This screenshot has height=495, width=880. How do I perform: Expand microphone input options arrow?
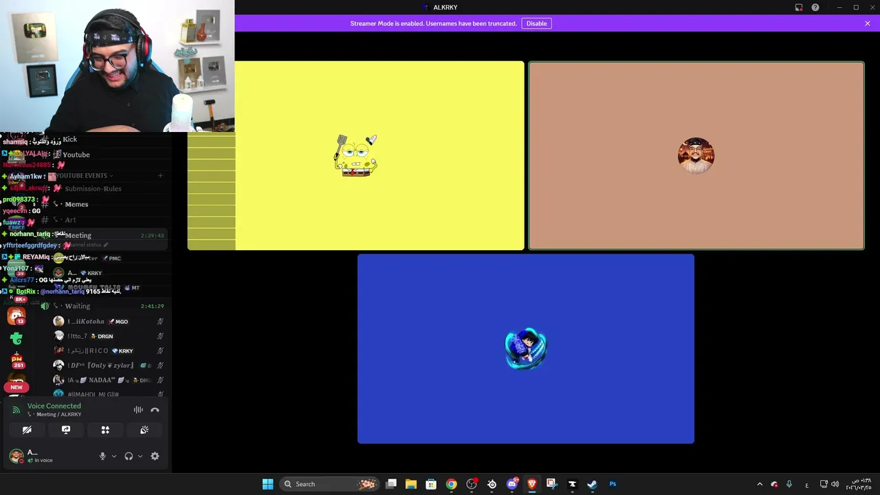(x=114, y=456)
